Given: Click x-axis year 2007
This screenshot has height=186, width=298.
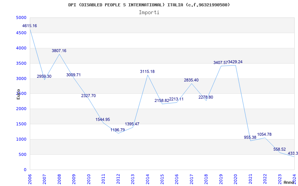Looking at the screenshot, I should click(44, 179).
